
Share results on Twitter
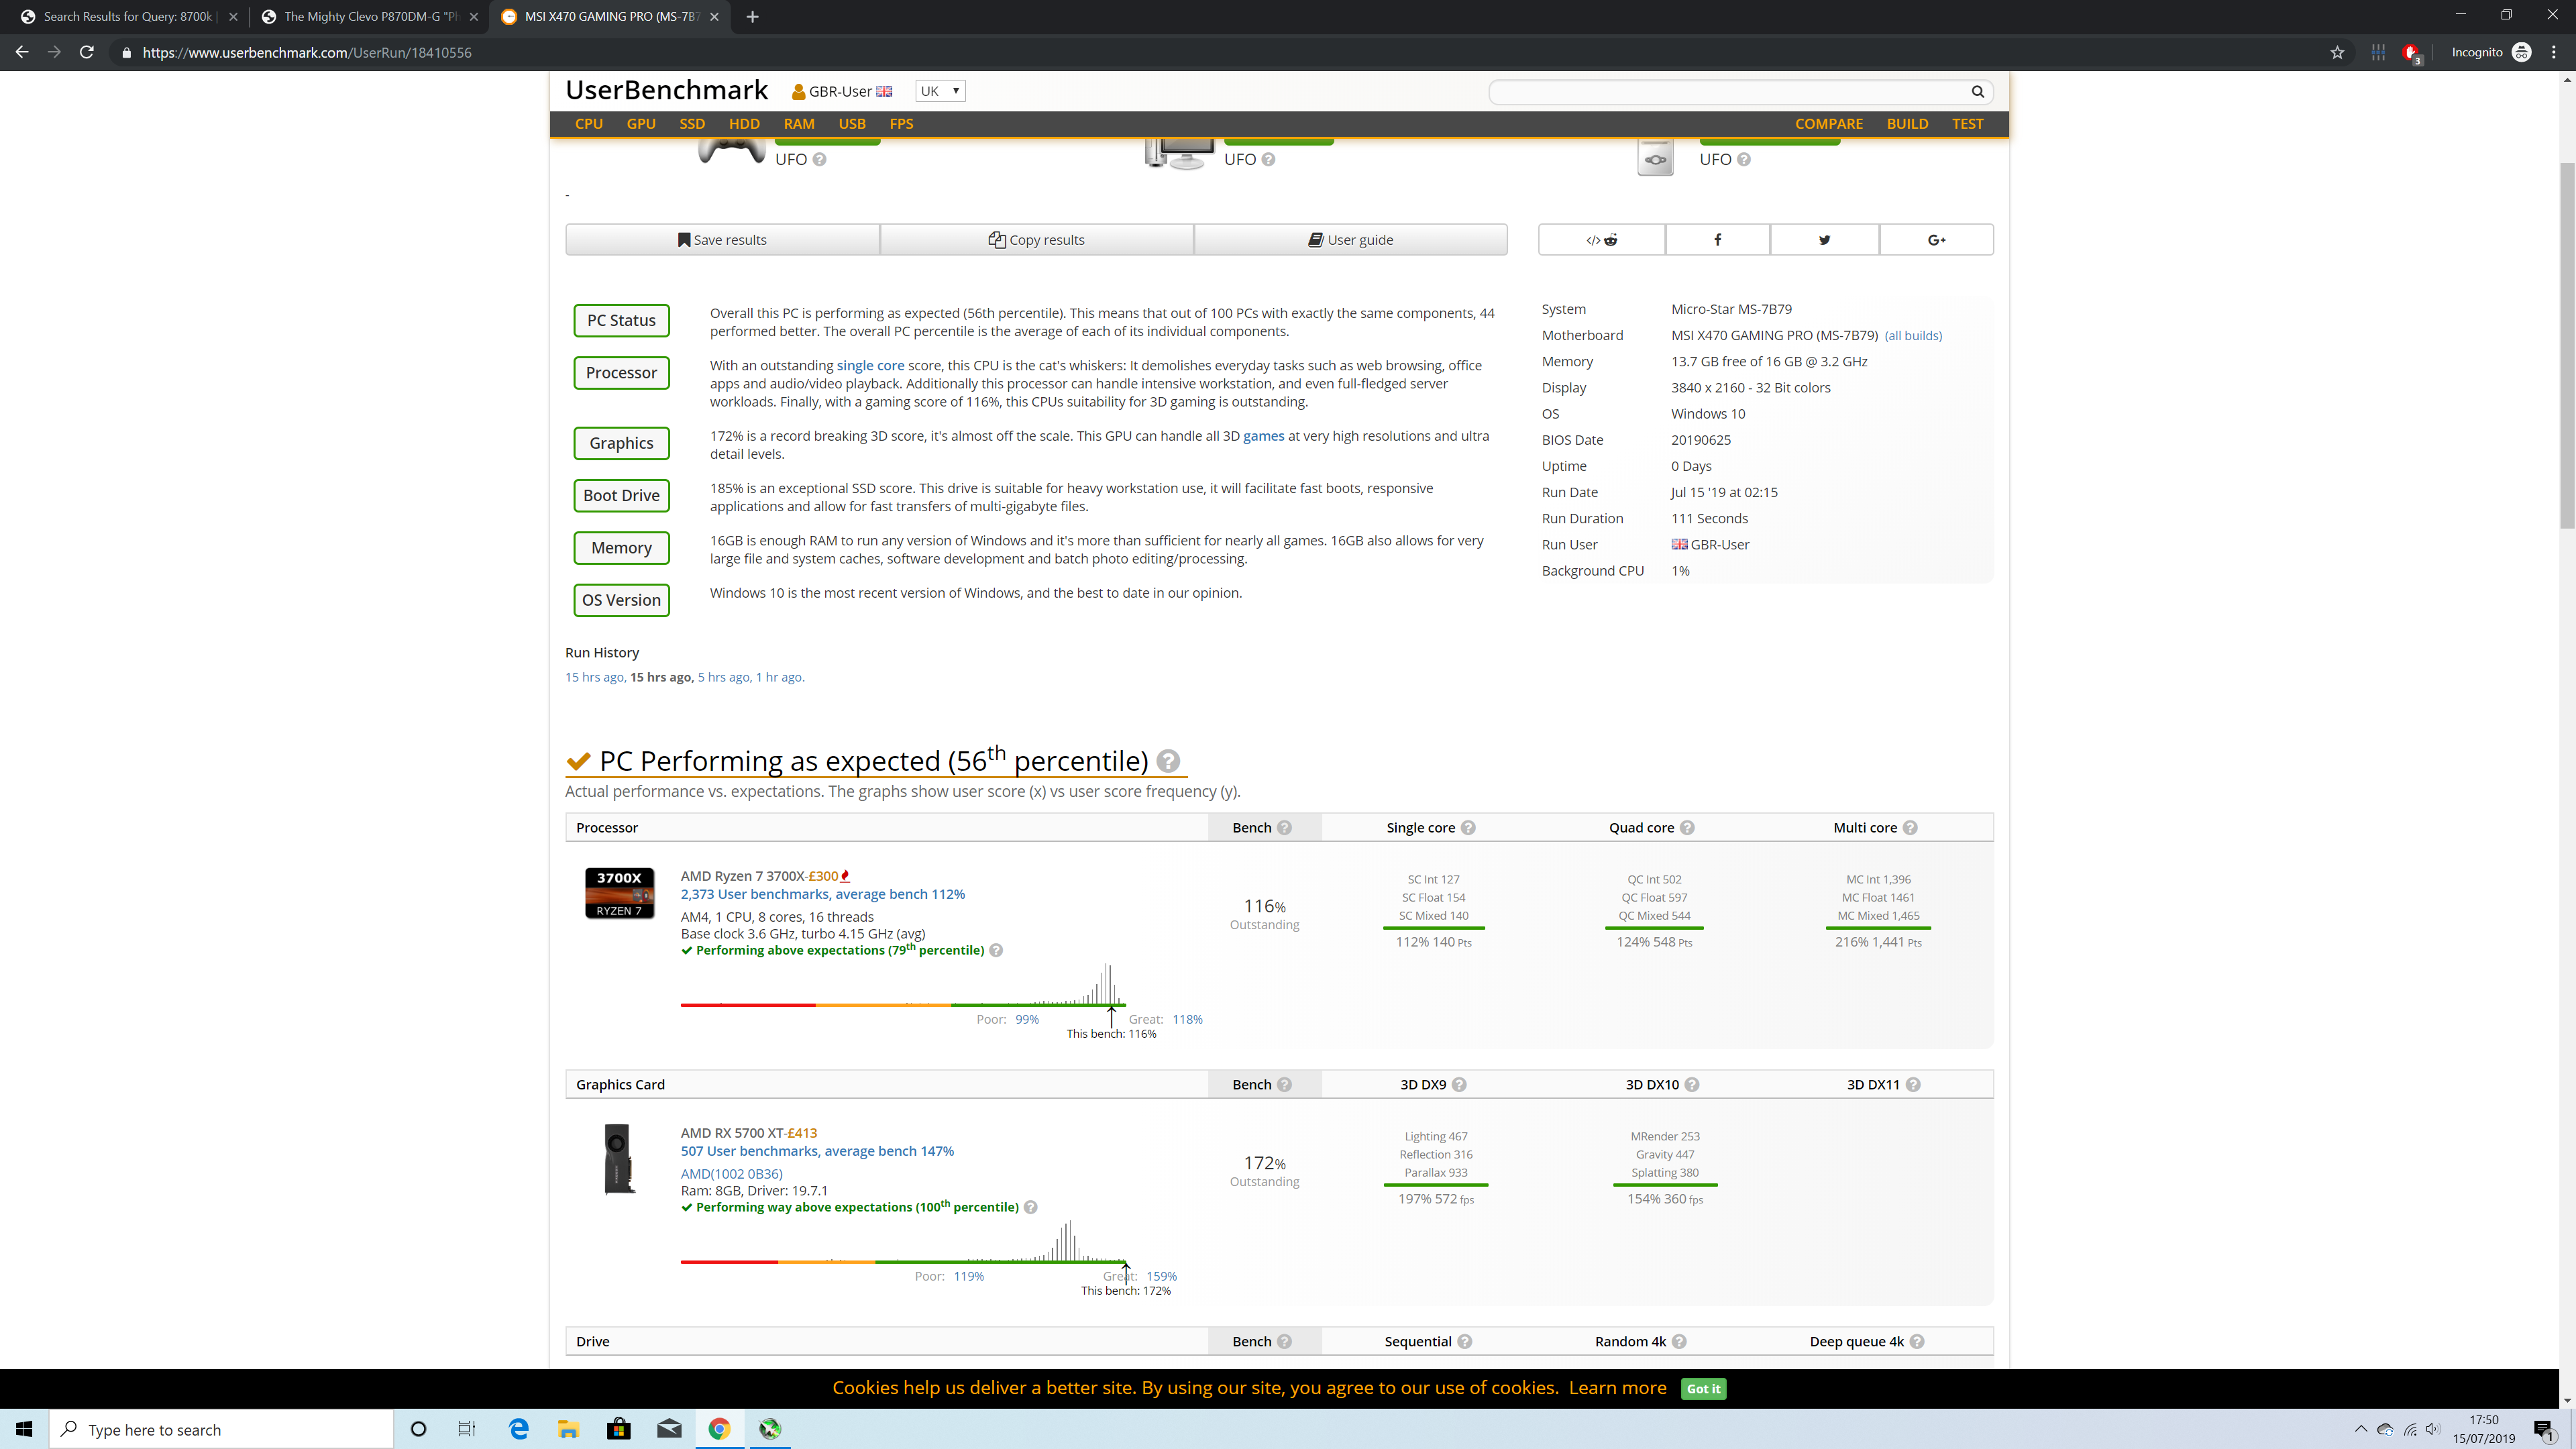pyautogui.click(x=1824, y=240)
